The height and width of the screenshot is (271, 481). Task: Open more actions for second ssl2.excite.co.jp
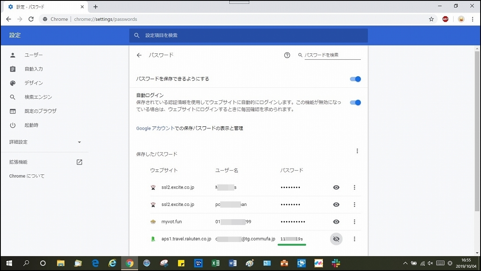tap(354, 204)
